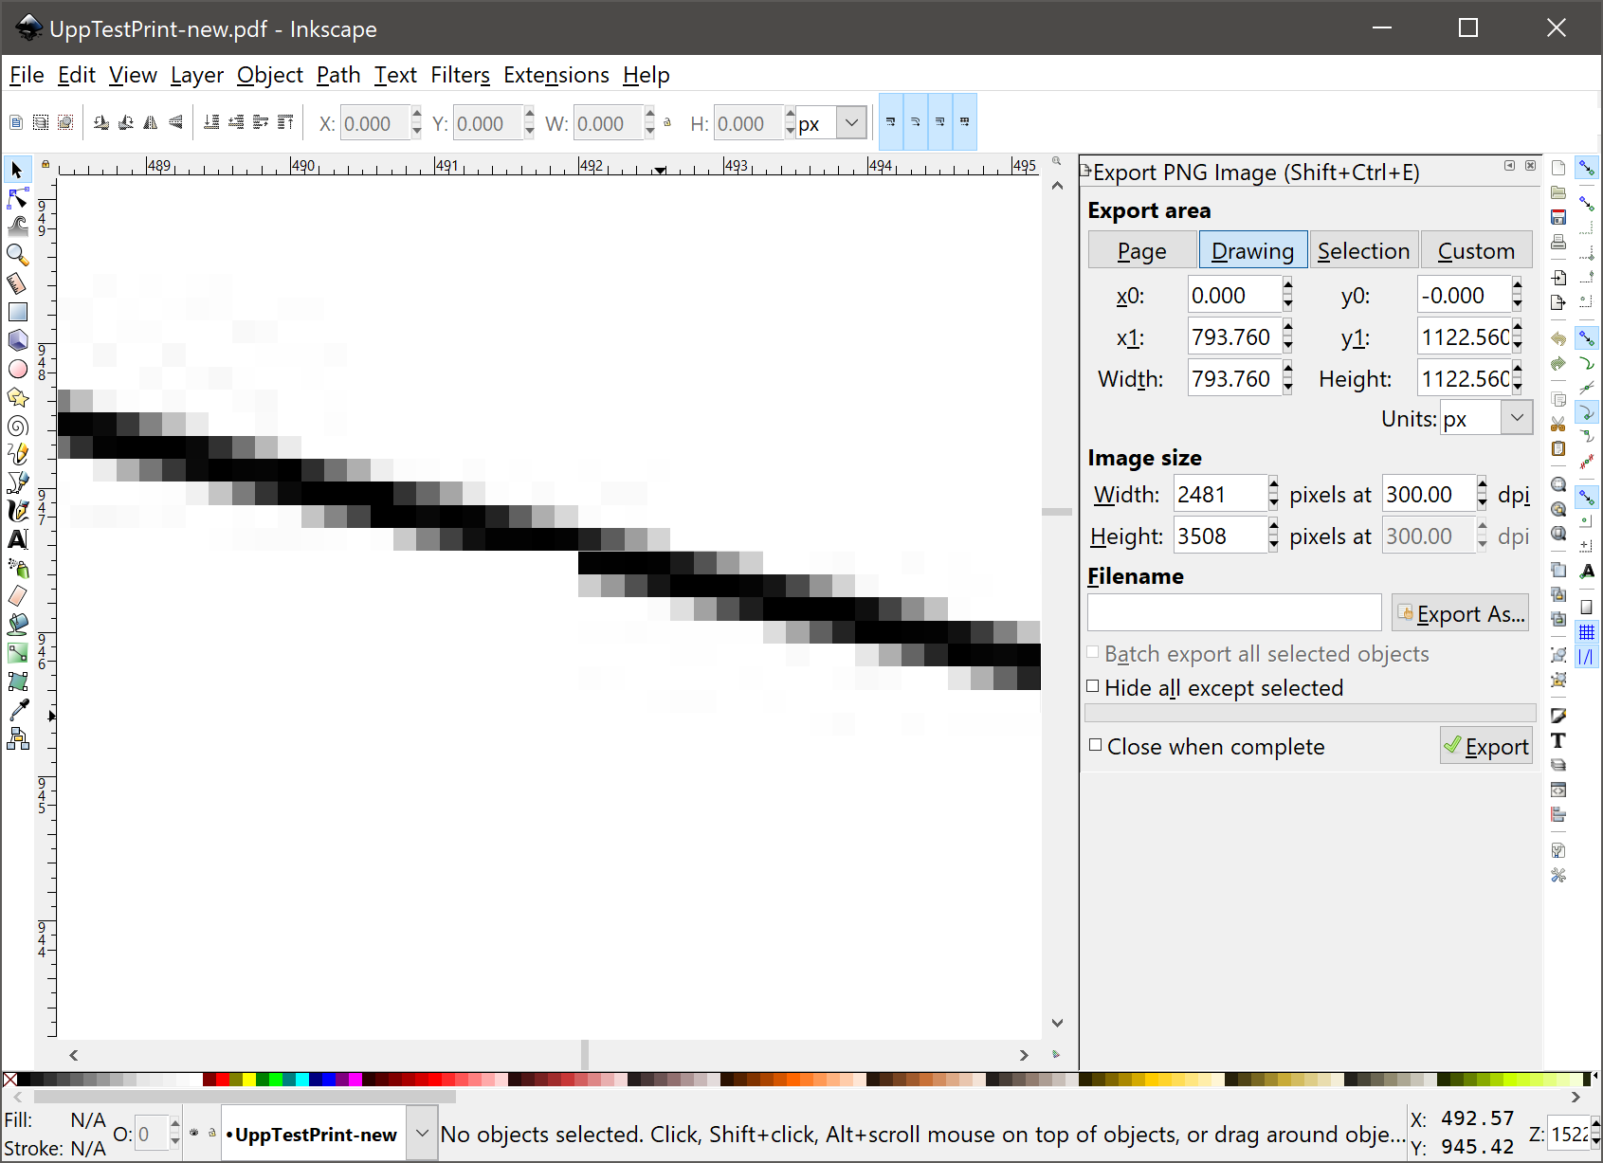Choose the Node edit tool
This screenshot has height=1163, width=1603.
[x=17, y=198]
